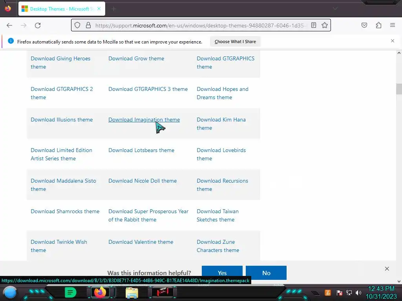Screen dimensions: 402x301
Task: Open Download Maddalena Sisto theme link
Action: (x=63, y=185)
